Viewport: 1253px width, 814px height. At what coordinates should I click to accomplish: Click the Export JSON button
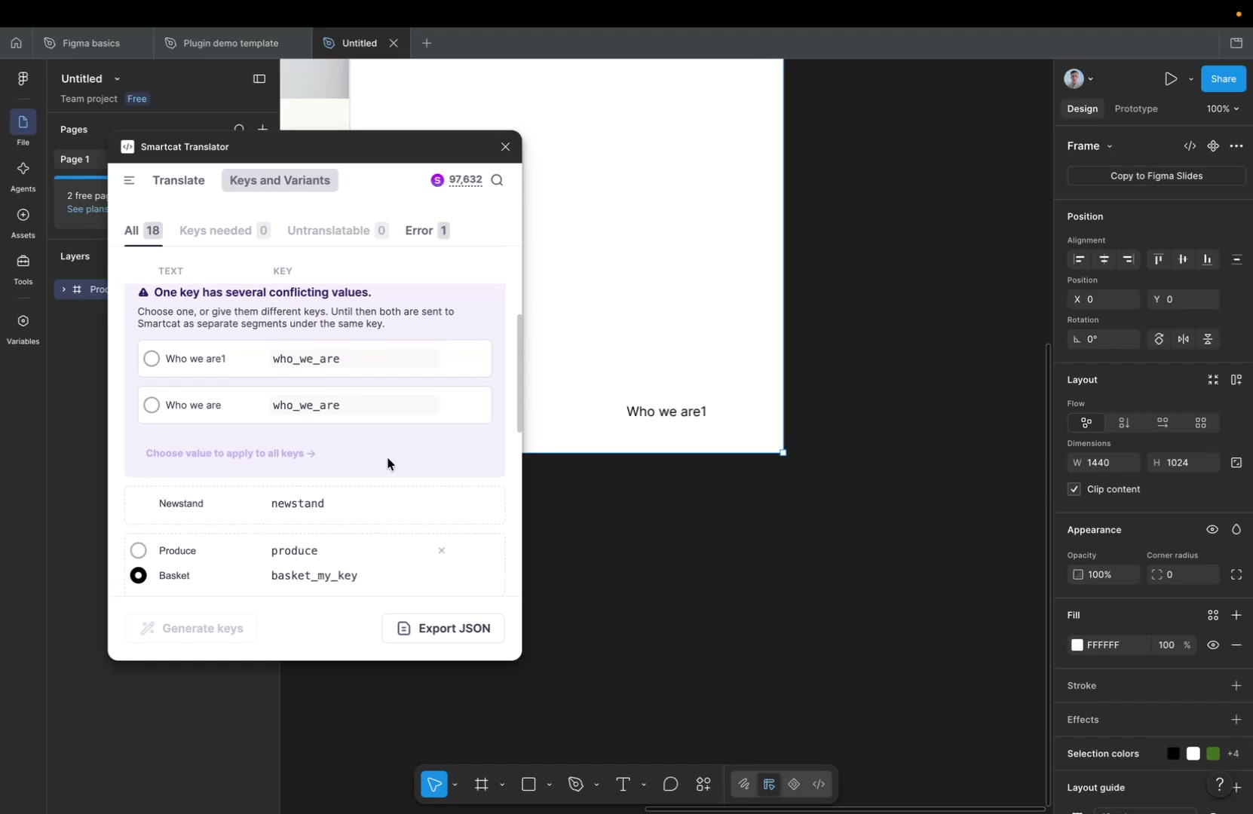443,629
